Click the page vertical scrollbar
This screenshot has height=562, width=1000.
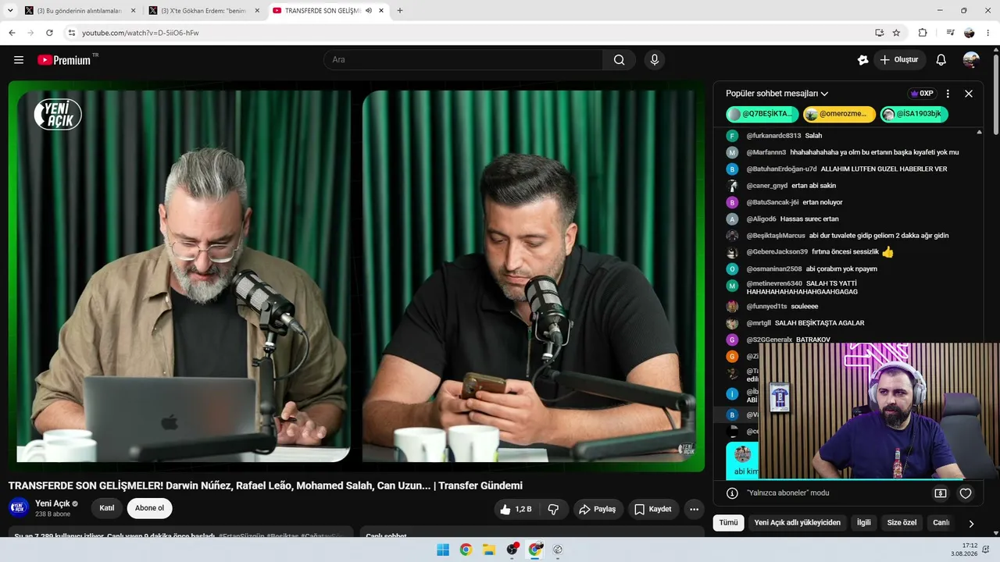(x=995, y=94)
